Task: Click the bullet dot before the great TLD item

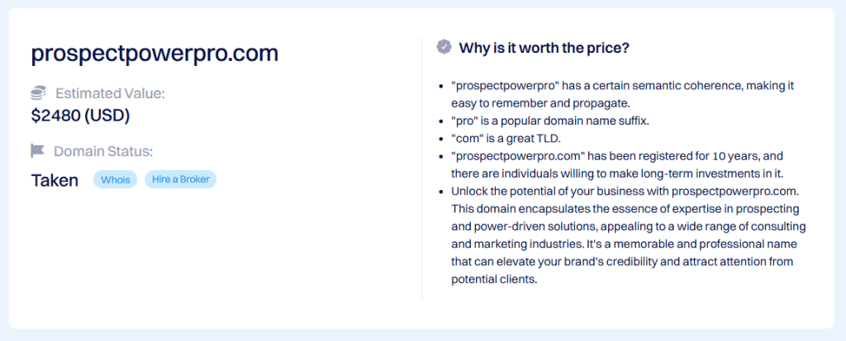Action: [440, 138]
